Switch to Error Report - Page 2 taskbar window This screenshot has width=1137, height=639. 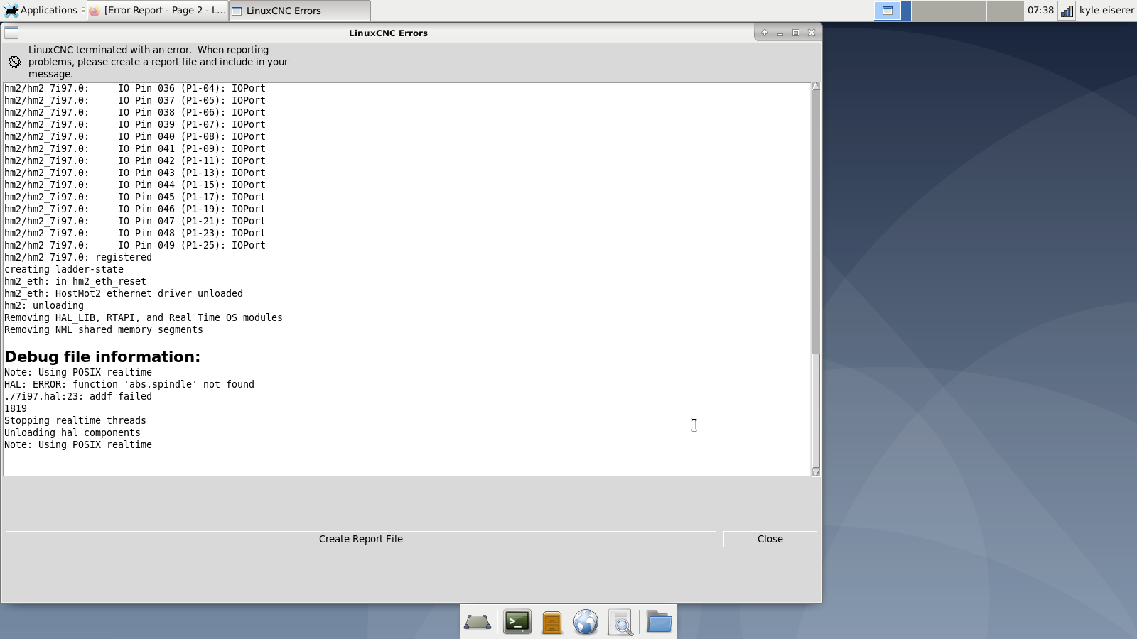(x=157, y=10)
